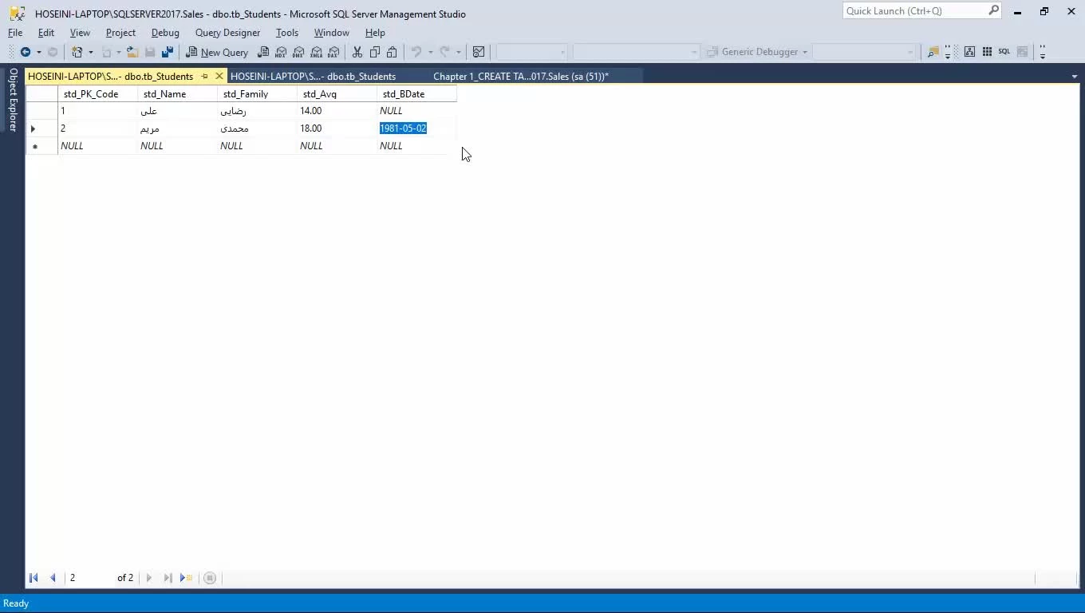Open the Help menu
Image resolution: width=1085 pixels, height=613 pixels.
(375, 33)
